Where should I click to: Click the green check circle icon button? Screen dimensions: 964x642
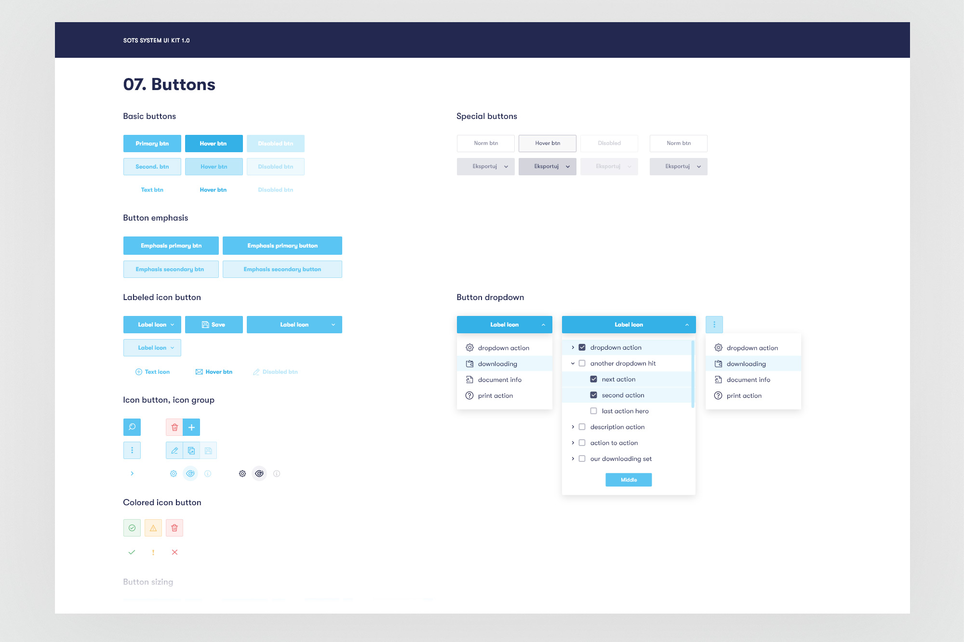132,528
